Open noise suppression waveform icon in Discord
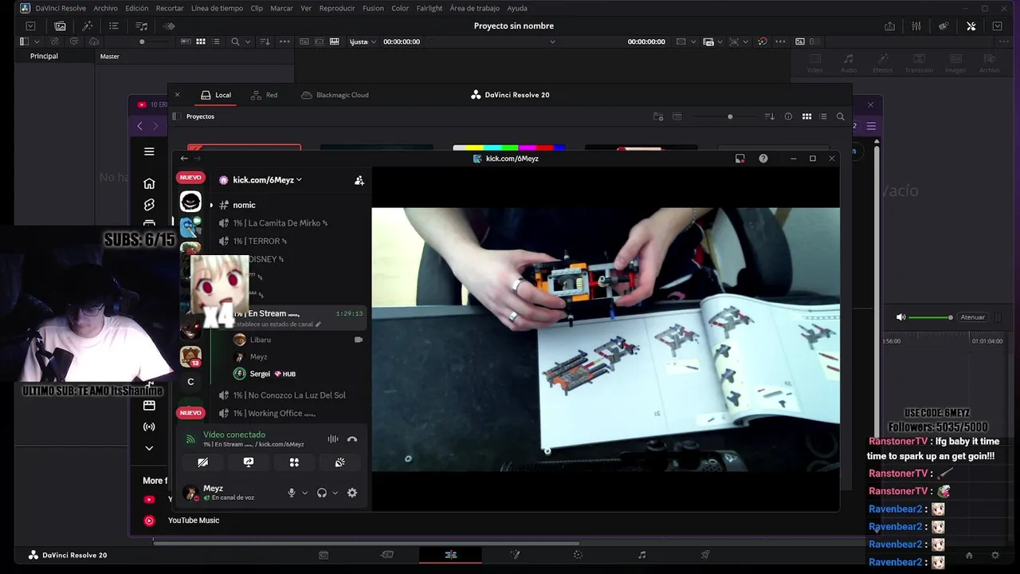Image resolution: width=1020 pixels, height=574 pixels. click(x=332, y=439)
